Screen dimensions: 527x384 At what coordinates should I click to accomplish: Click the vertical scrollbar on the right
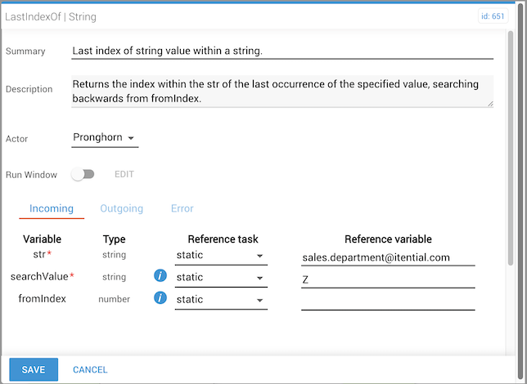511,147
